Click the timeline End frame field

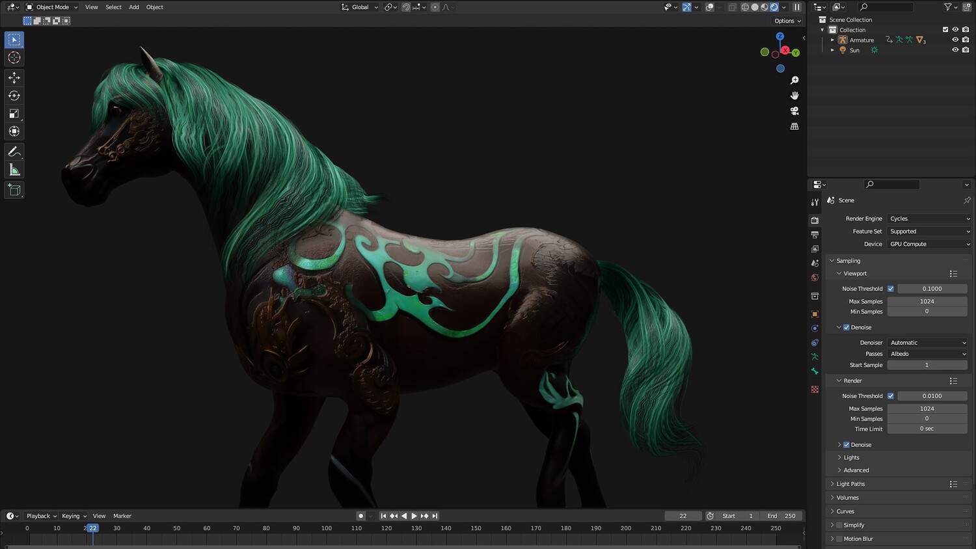point(781,516)
